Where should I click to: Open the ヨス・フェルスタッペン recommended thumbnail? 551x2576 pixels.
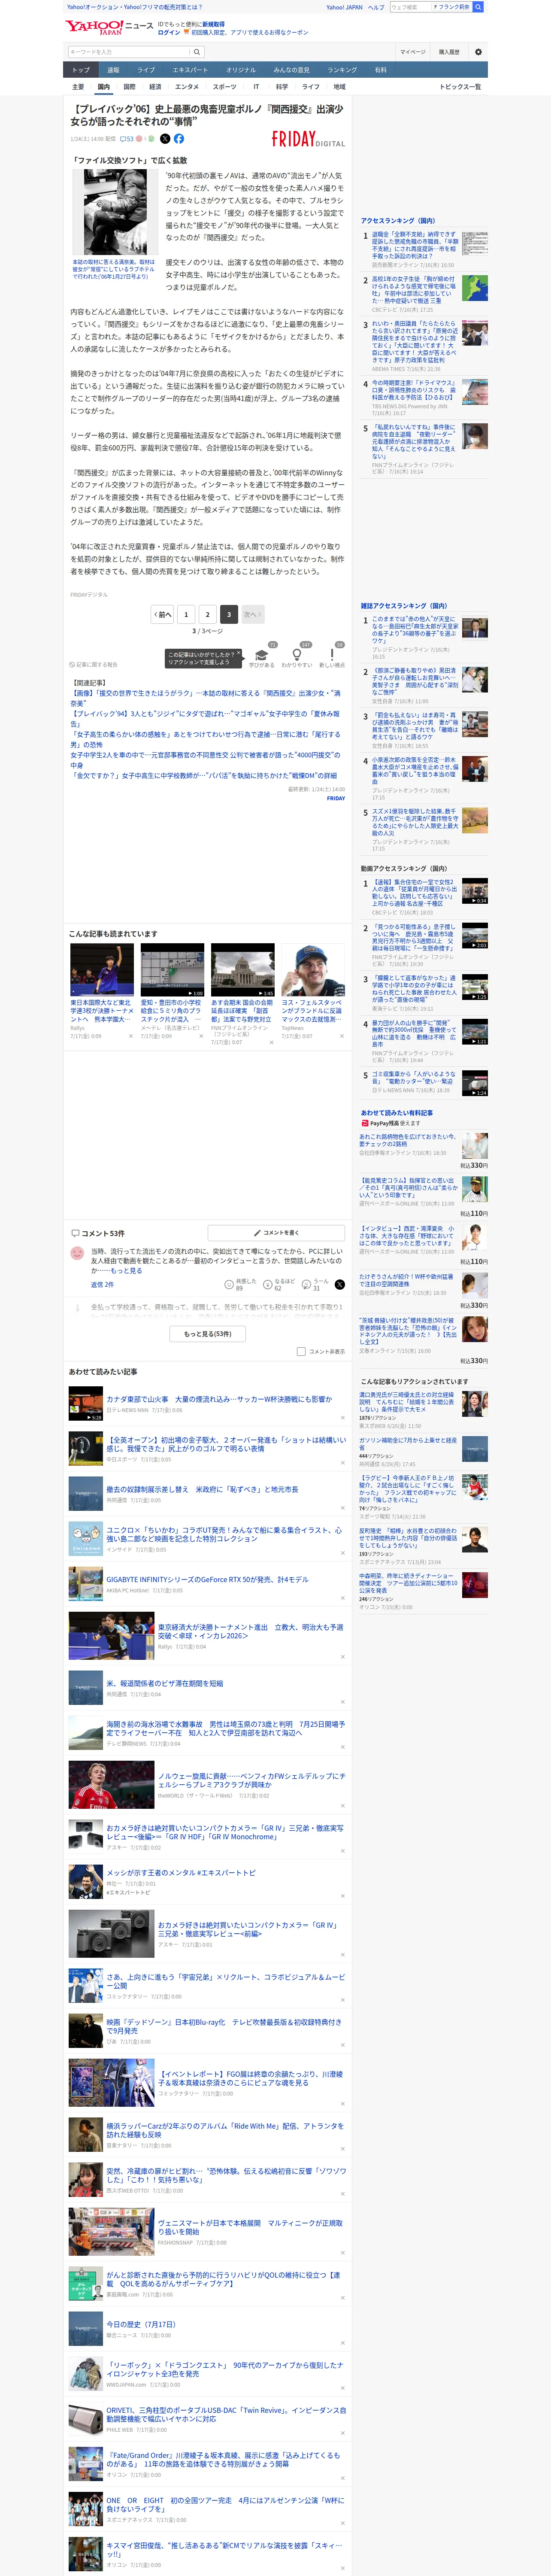(x=313, y=970)
